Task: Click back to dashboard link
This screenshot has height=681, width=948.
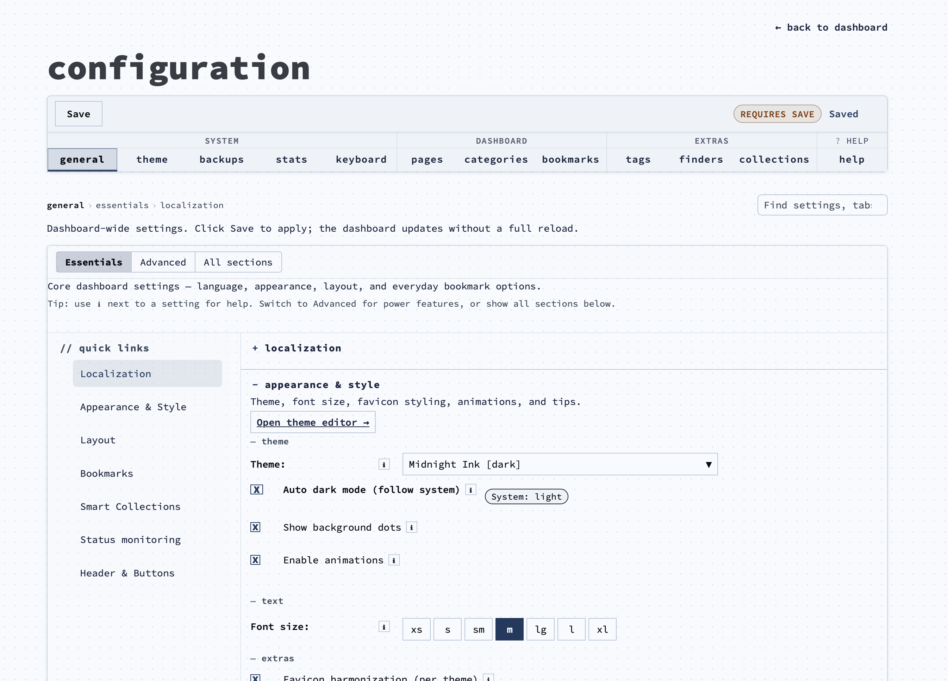Action: click(x=831, y=27)
